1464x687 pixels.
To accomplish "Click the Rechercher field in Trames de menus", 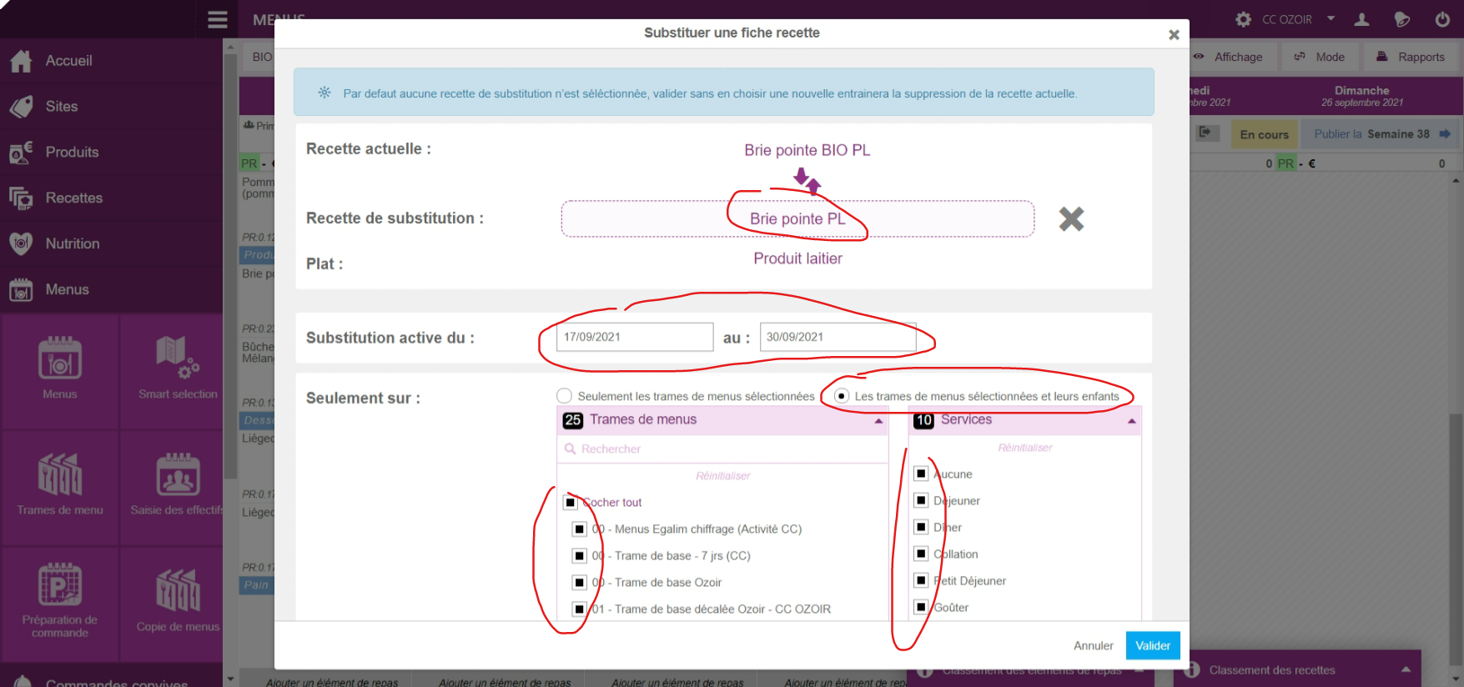I will (722, 449).
